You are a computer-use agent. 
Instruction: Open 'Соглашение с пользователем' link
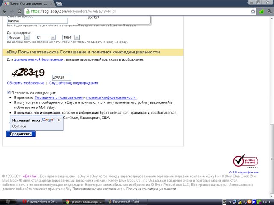pos(59,97)
